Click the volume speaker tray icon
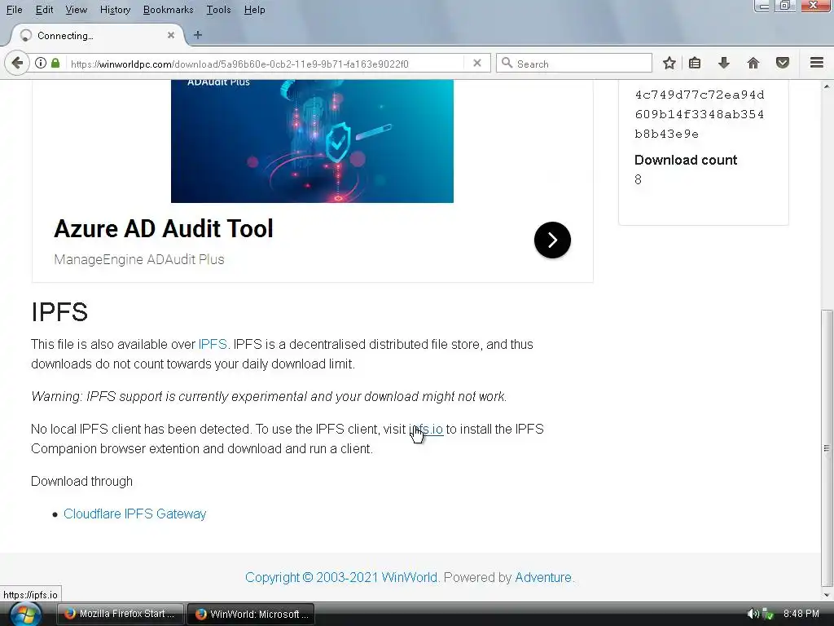This screenshot has height=626, width=834. coord(752,614)
